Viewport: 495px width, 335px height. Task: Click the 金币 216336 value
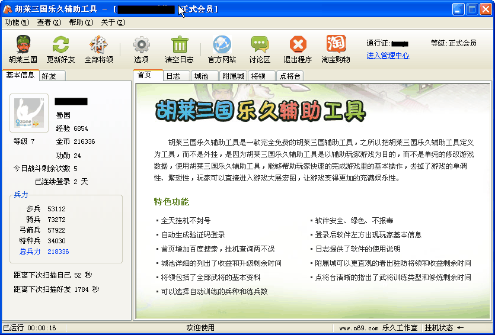click(75, 141)
